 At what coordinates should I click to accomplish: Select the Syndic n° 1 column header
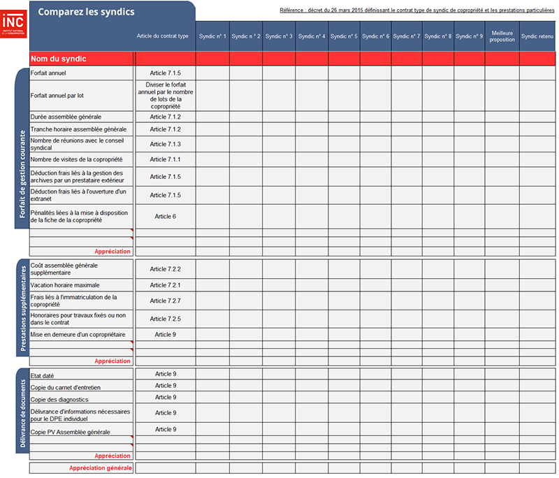[212, 36]
